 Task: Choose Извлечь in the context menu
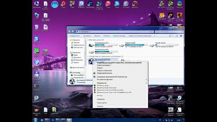[x=120, y=96]
